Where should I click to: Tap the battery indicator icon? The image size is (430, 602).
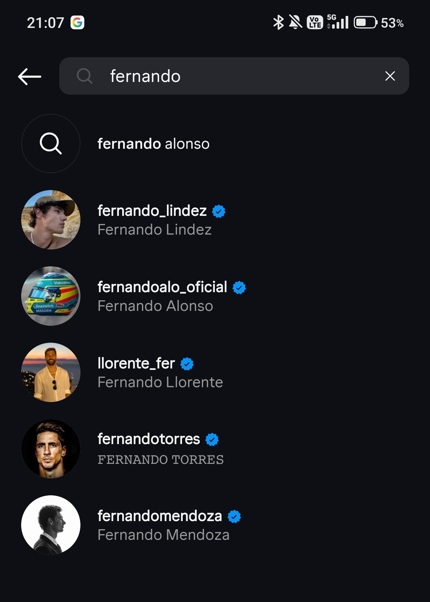tap(365, 23)
